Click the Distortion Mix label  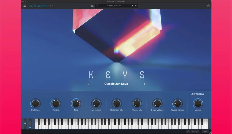(117, 110)
